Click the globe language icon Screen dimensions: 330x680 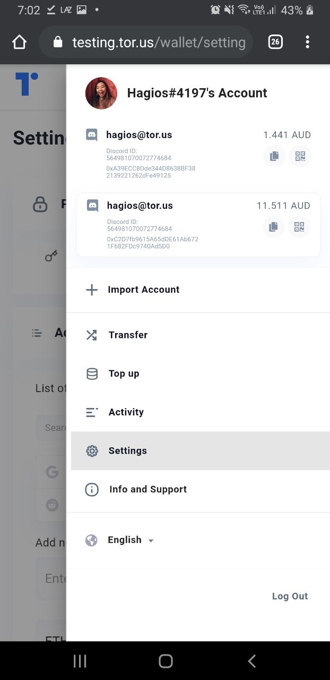coord(92,540)
